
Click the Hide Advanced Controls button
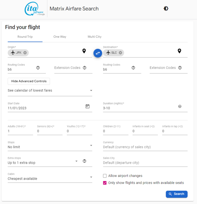tap(29, 81)
